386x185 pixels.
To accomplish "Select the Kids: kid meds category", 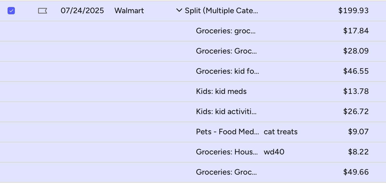I will pos(221,91).
